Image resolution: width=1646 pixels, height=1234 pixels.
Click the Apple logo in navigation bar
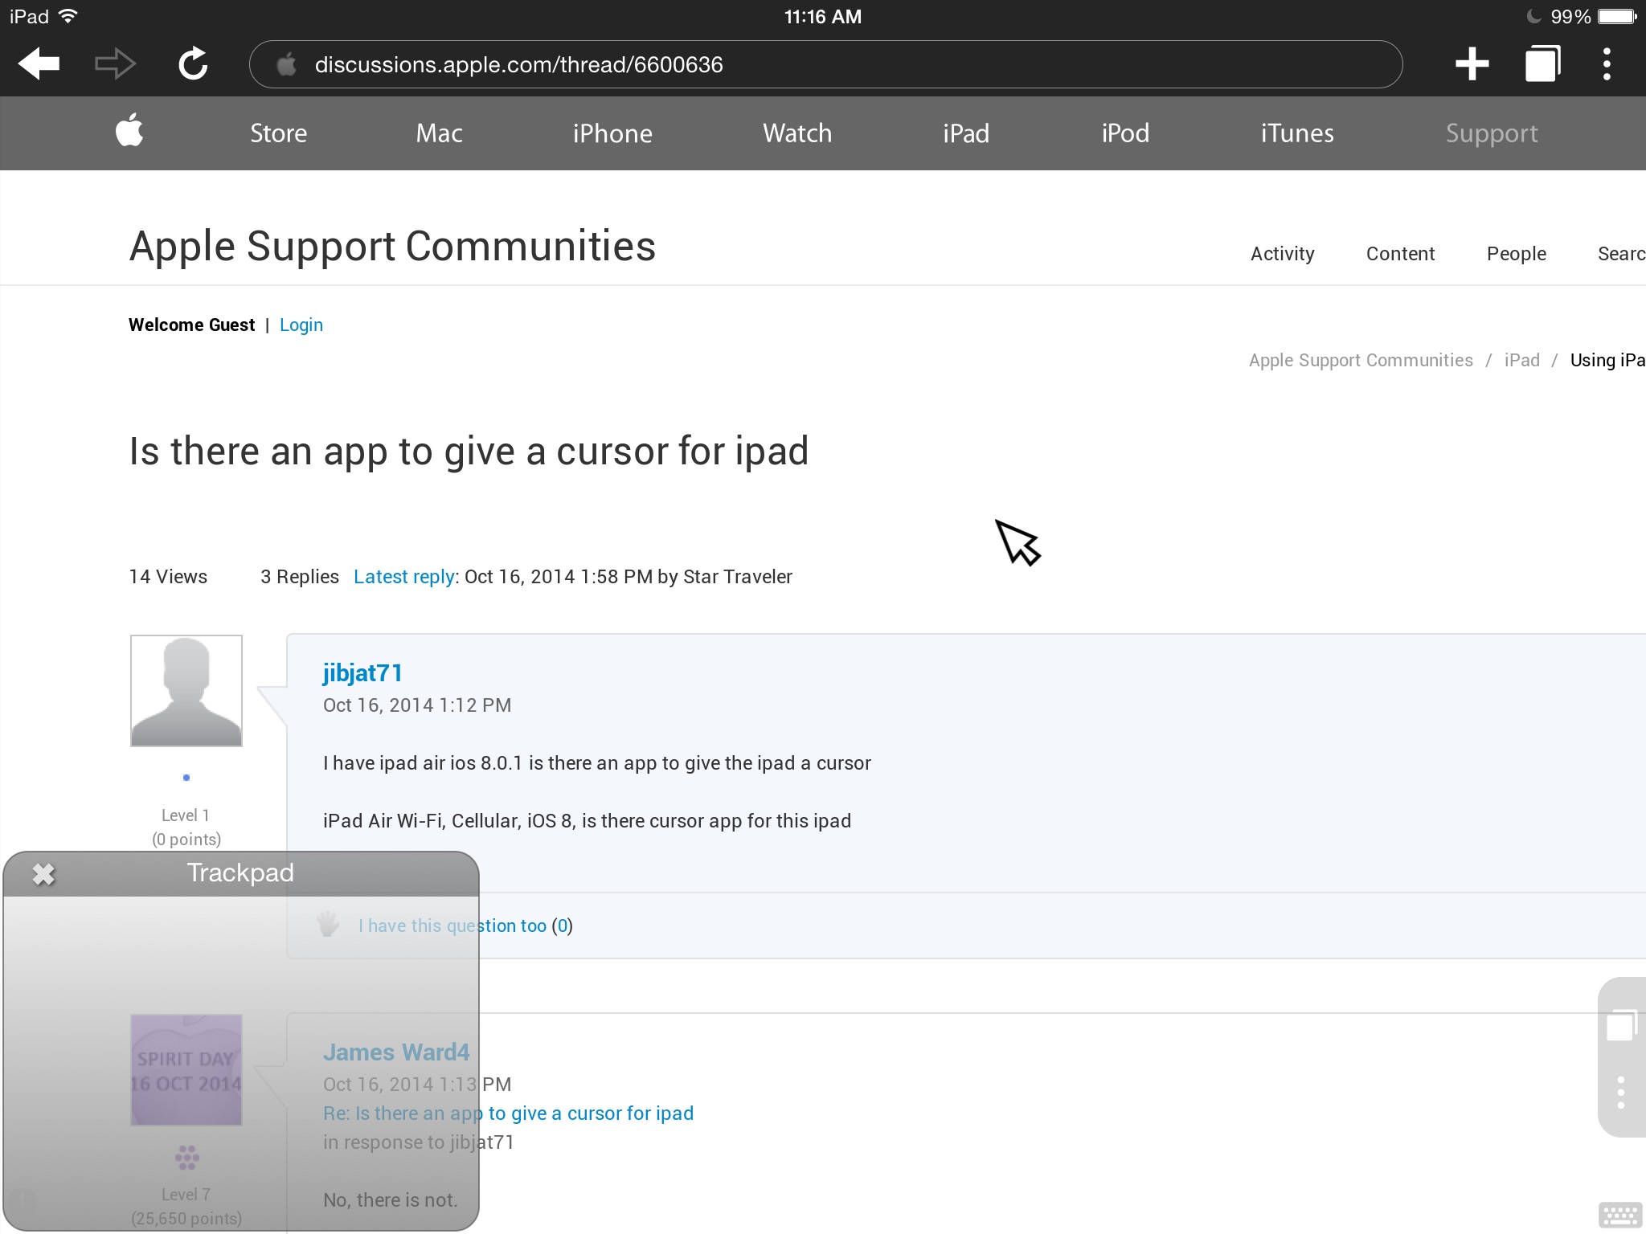click(x=129, y=131)
